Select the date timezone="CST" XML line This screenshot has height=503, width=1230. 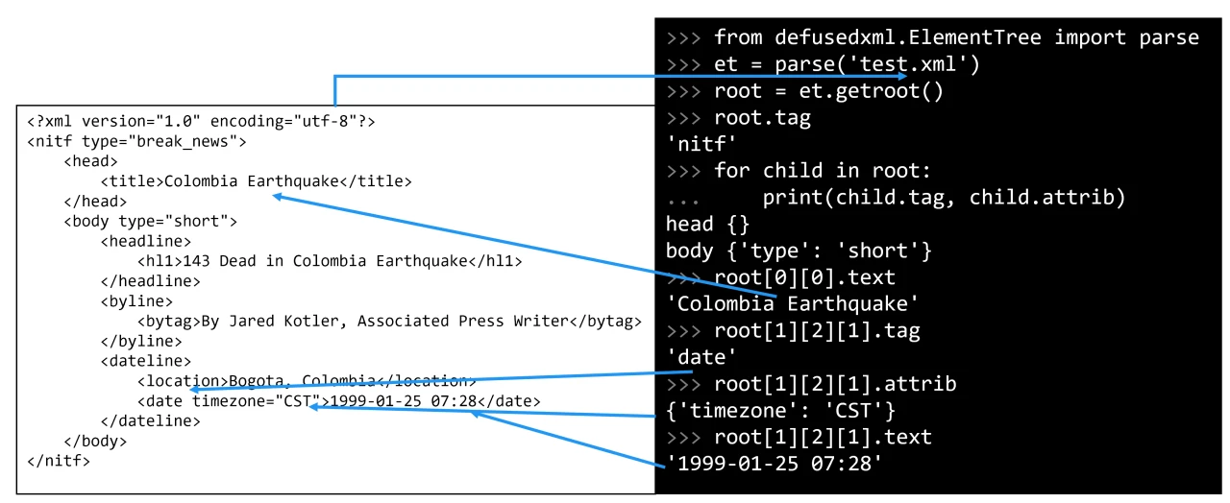click(x=338, y=401)
